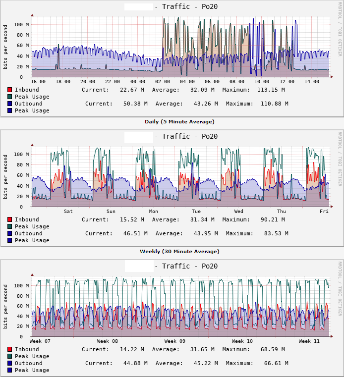Click the weekly graph Average value 43.95 M
This screenshot has height=377, width=344.
206,233
